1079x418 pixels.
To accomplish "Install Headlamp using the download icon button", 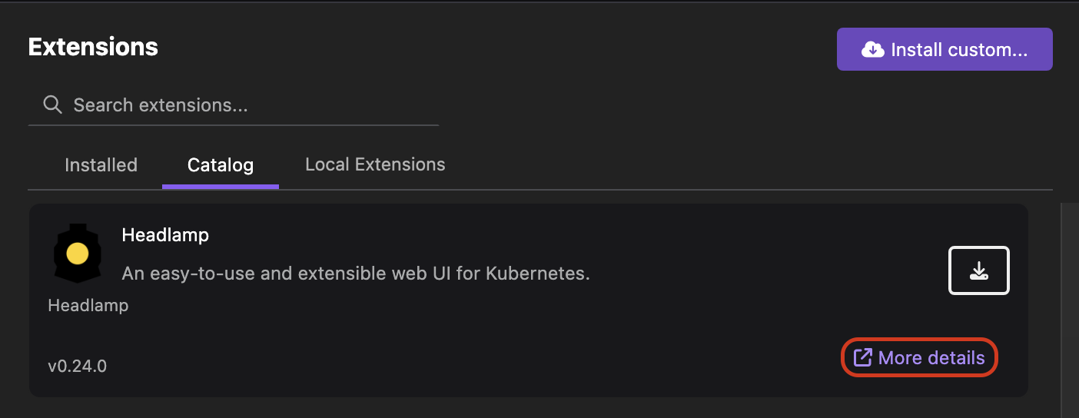I will pos(978,270).
